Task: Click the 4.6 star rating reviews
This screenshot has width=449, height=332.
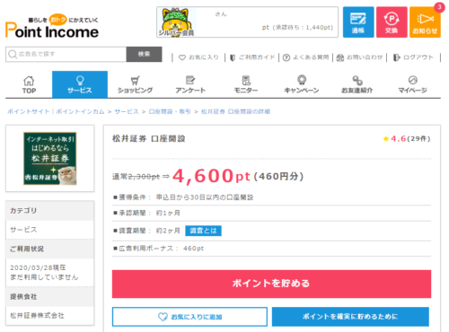Action: [x=407, y=139]
